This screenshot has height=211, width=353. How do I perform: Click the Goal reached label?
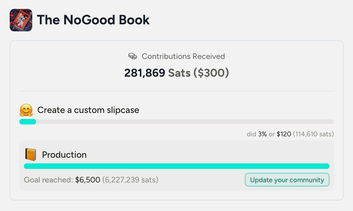(x=48, y=180)
